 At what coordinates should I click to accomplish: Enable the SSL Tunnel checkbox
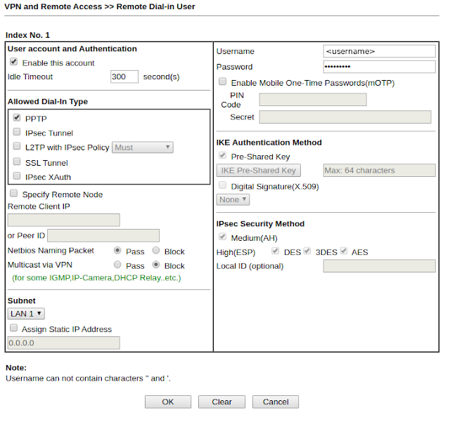pos(17,161)
